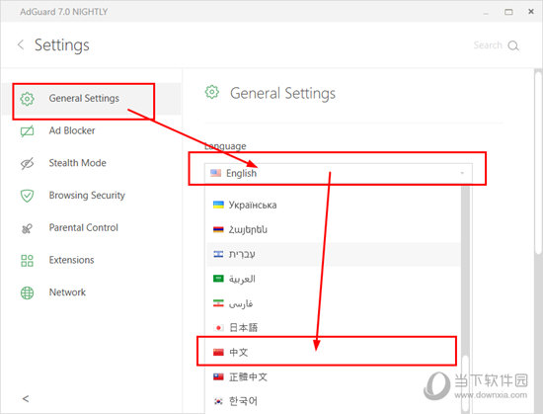Close the AdGuard window
Viewport: 543px width, 414px height.
pyautogui.click(x=531, y=12)
